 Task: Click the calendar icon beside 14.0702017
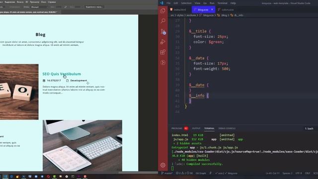click(44, 81)
